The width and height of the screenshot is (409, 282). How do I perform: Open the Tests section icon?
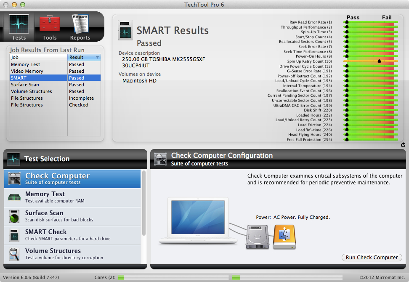click(x=19, y=24)
